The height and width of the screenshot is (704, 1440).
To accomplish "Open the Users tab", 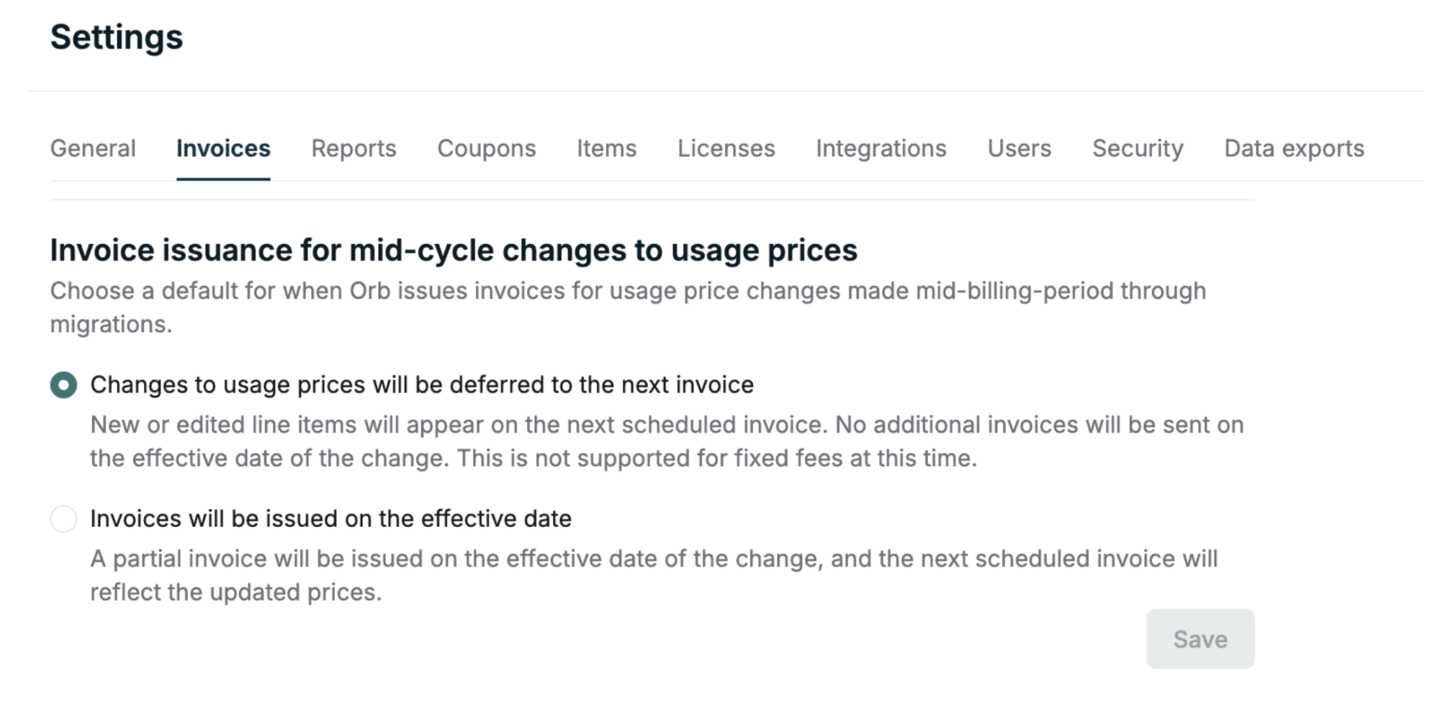I will click(1020, 148).
